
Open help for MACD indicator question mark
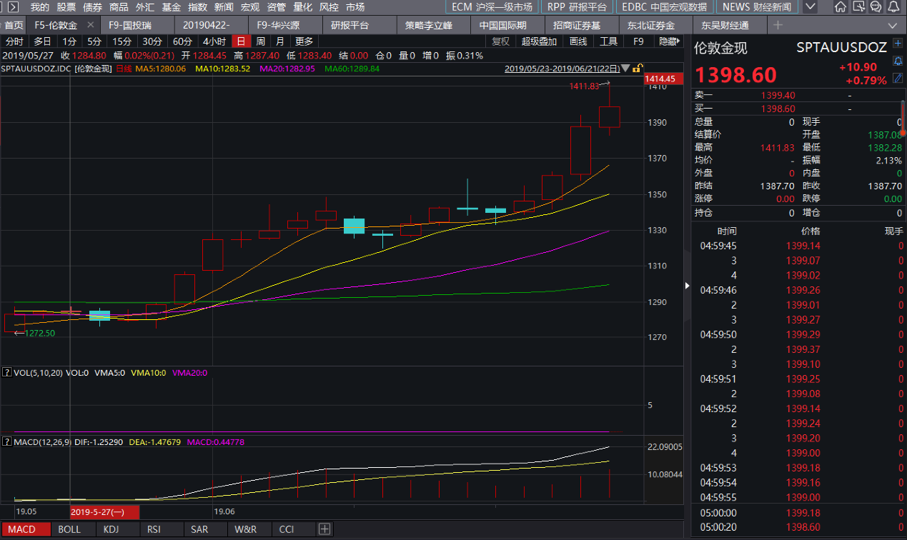click(x=6, y=442)
